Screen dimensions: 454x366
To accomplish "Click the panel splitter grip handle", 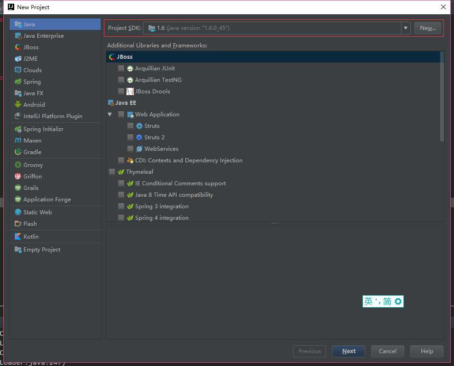I will click(275, 223).
